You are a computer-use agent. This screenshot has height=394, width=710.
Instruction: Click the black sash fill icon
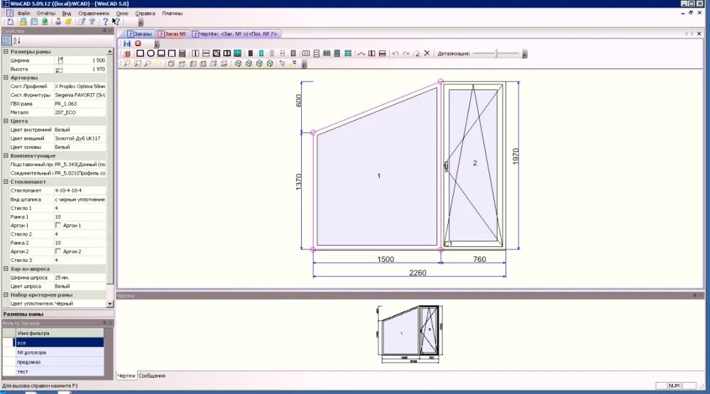click(251, 53)
